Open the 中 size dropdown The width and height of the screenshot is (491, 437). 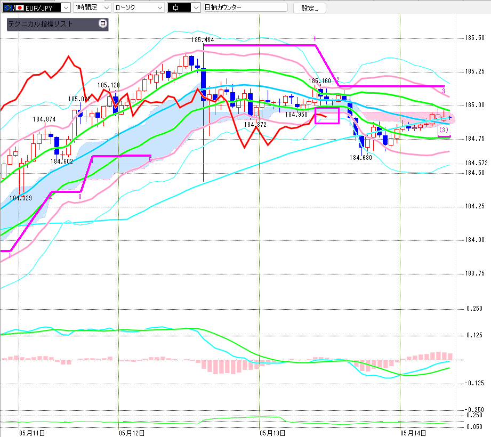(196, 8)
